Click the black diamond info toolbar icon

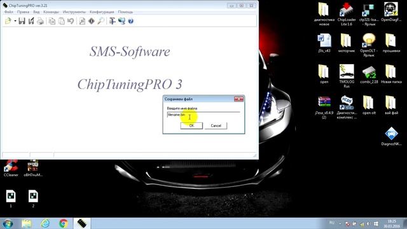[92, 21]
